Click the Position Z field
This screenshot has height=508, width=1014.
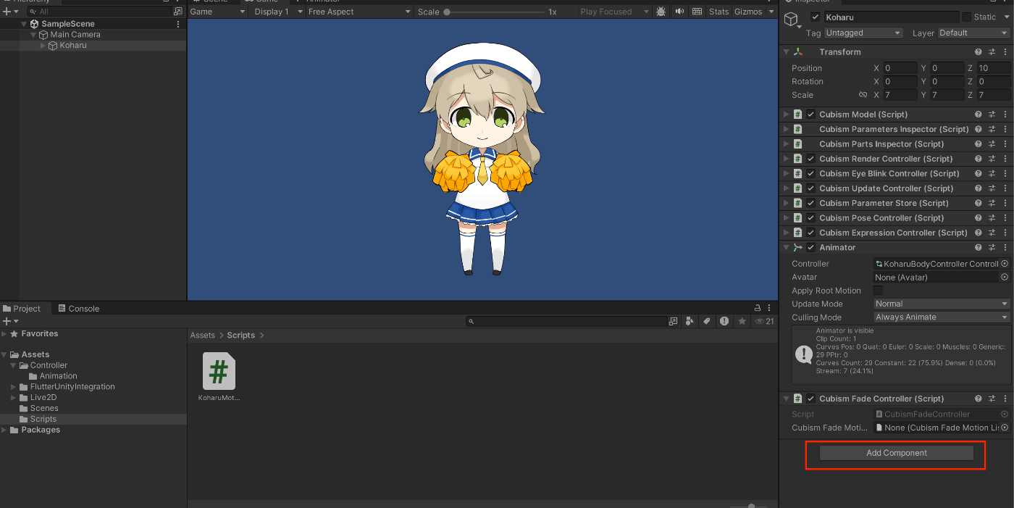point(993,68)
